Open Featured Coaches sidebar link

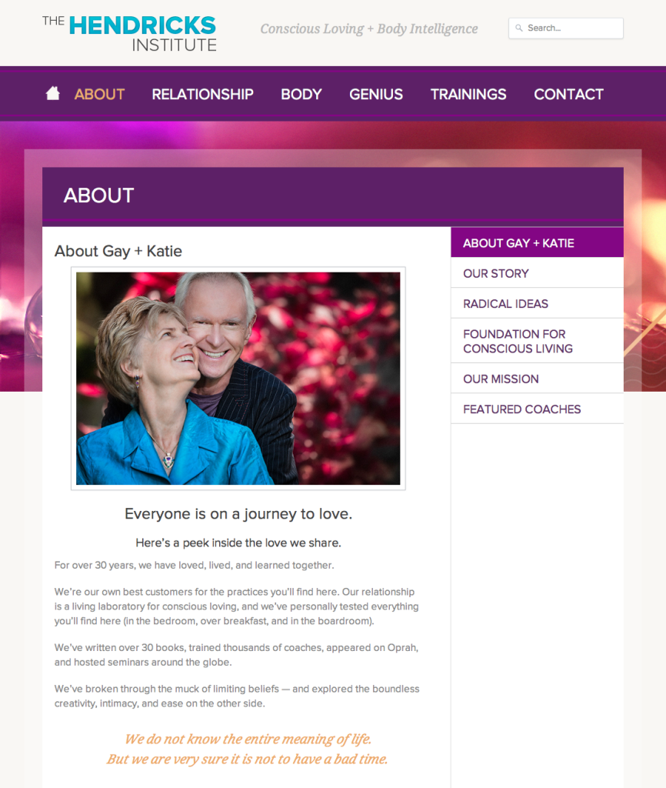point(537,409)
